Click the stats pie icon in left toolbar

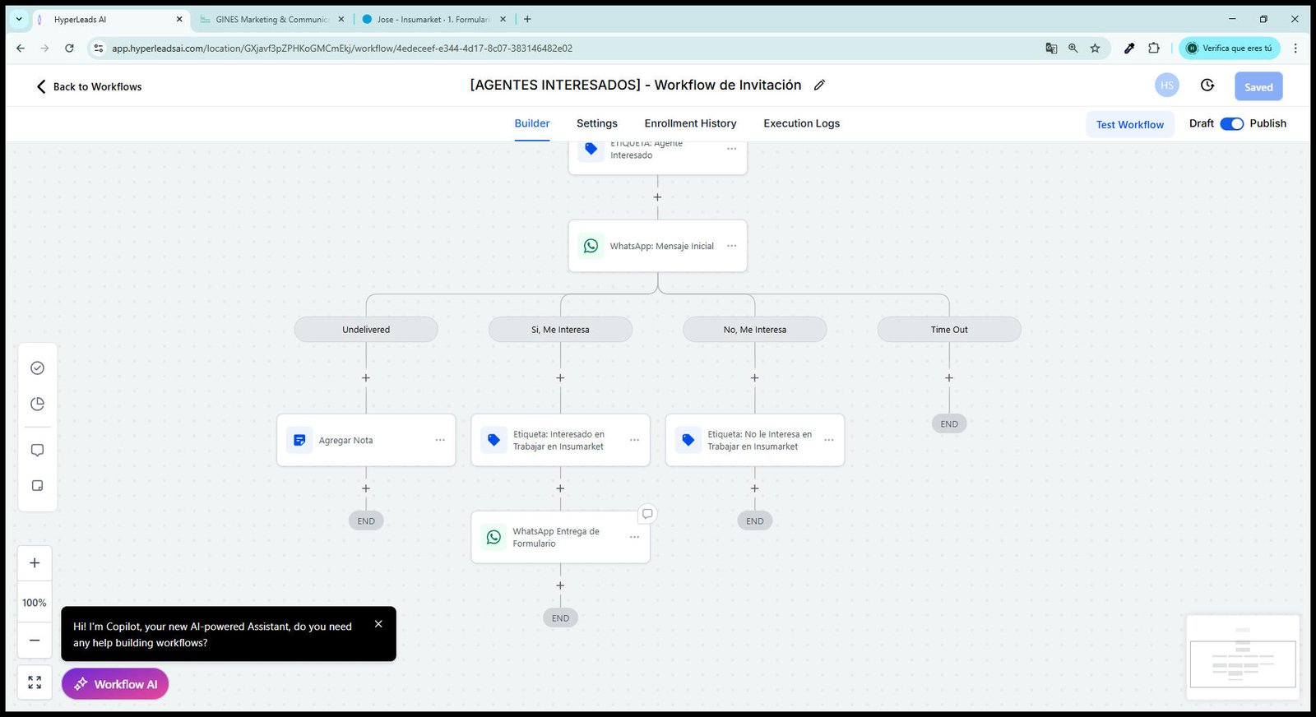click(x=37, y=404)
